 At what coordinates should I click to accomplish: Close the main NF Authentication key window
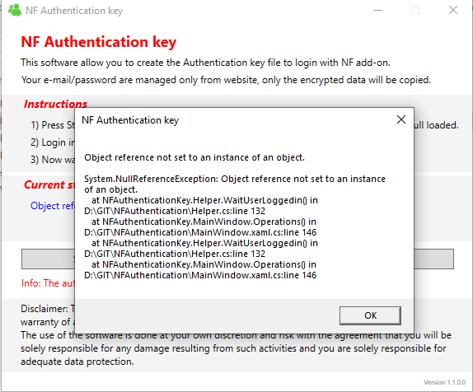(x=453, y=10)
